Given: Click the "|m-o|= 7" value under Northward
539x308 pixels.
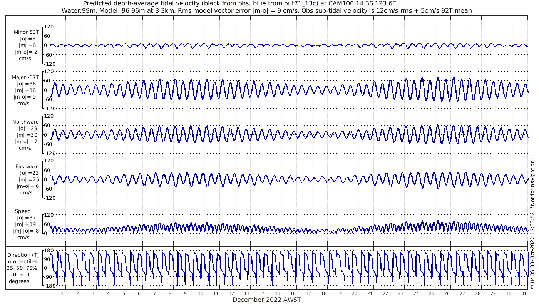Looking at the screenshot, I should click(x=27, y=142).
